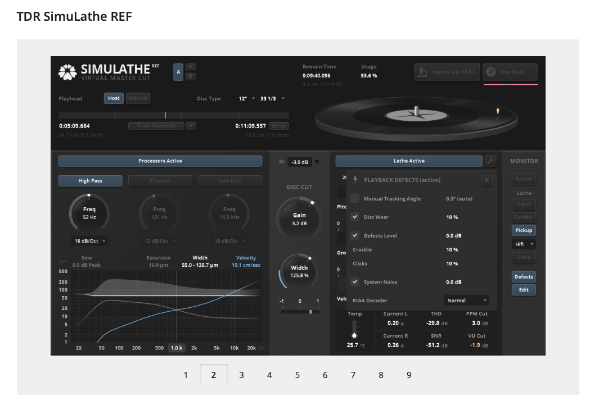Toggle the High Pass filter
This screenshot has height=405, width=590.
[91, 181]
